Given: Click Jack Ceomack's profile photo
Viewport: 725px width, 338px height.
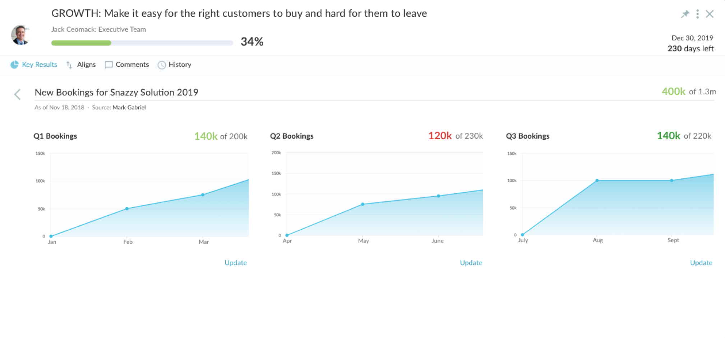Looking at the screenshot, I should pyautogui.click(x=20, y=35).
